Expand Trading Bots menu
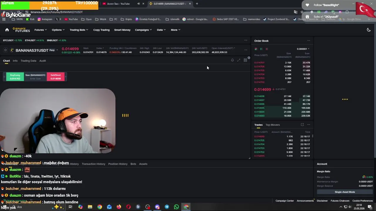This screenshot has height=211, width=376. click(79, 30)
